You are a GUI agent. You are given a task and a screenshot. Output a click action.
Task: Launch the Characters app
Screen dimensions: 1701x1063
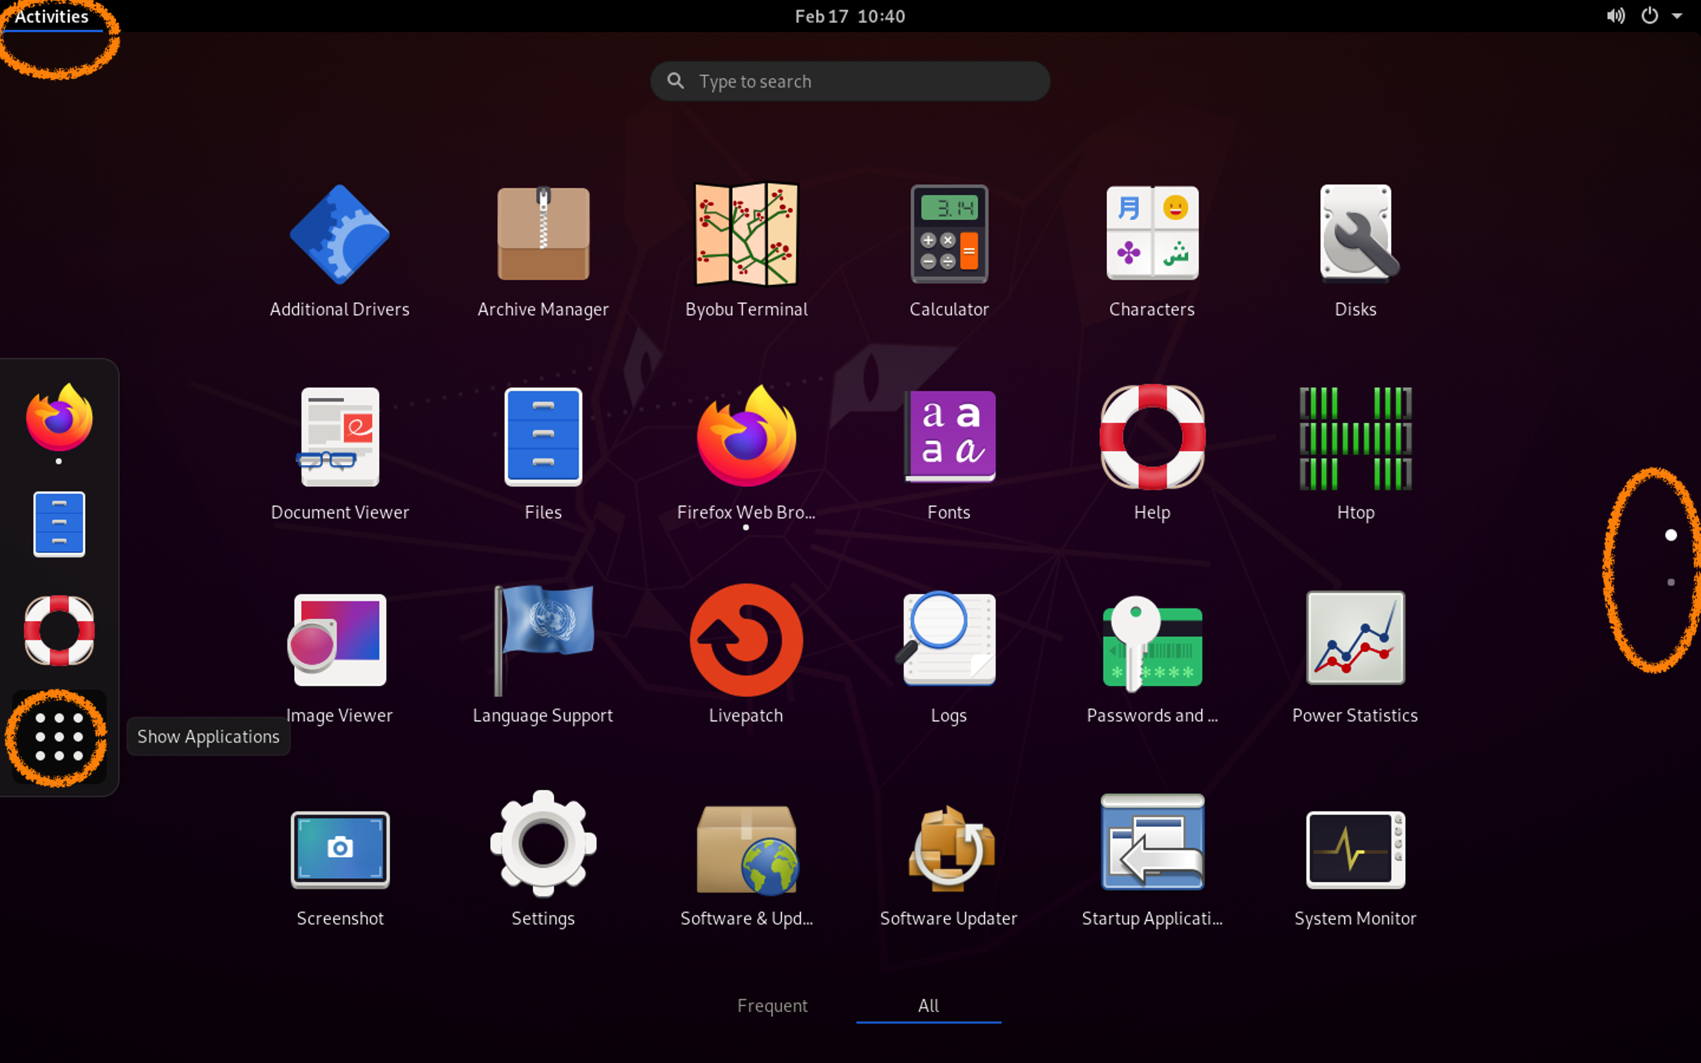point(1152,235)
